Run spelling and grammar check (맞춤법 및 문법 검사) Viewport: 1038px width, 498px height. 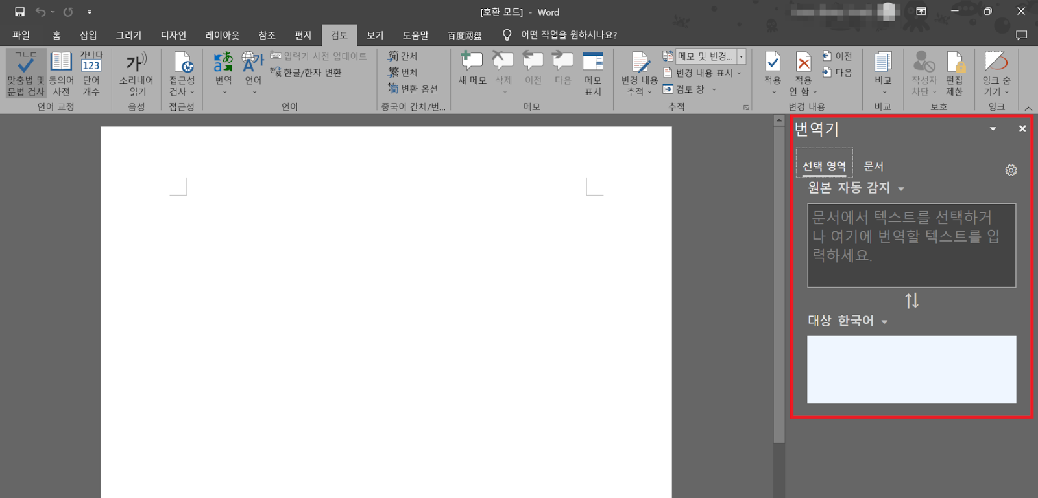click(x=26, y=73)
